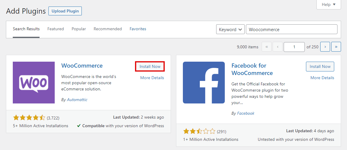The image size is (347, 150).
Task: Click the 1+ Million Active Installations text
Action: [211, 139]
